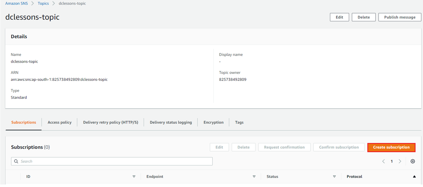Click page number 1 in pagination
Viewport: 423px width, 187px height.
392,161
